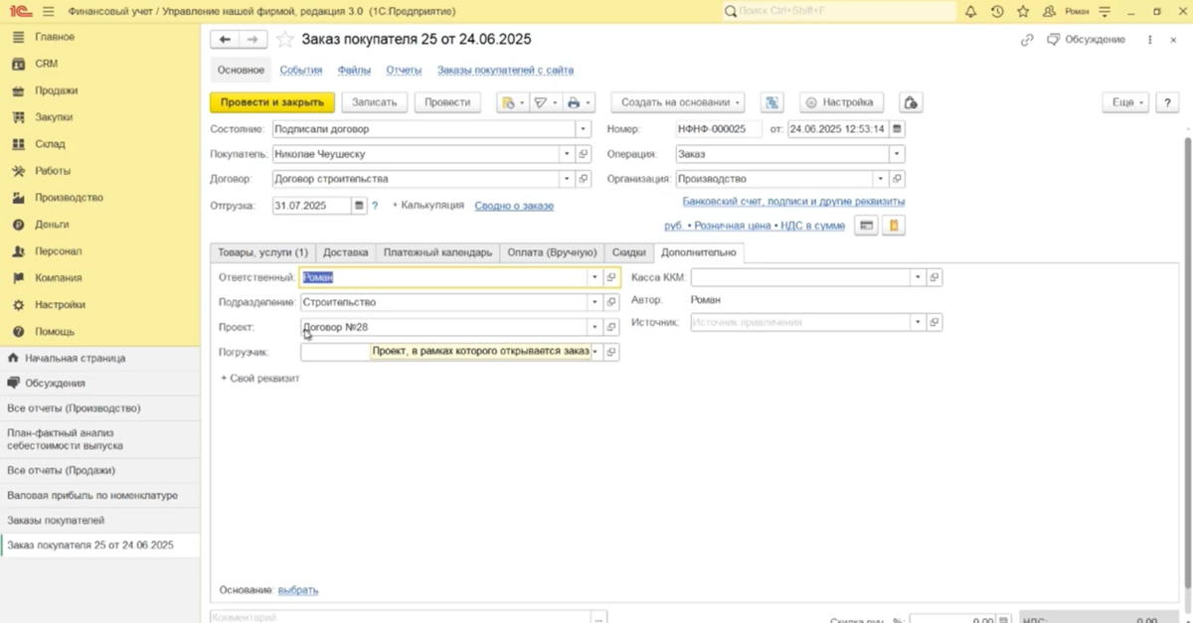Screen dimensions: 1193x623
Task: Expand the Подразделение dropdown
Action: point(596,302)
